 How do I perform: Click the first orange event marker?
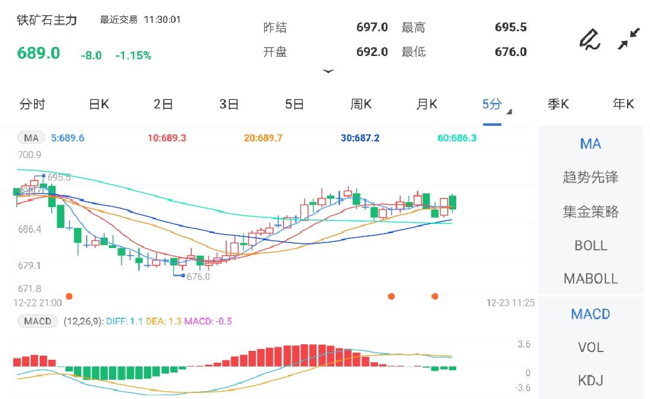(x=69, y=296)
